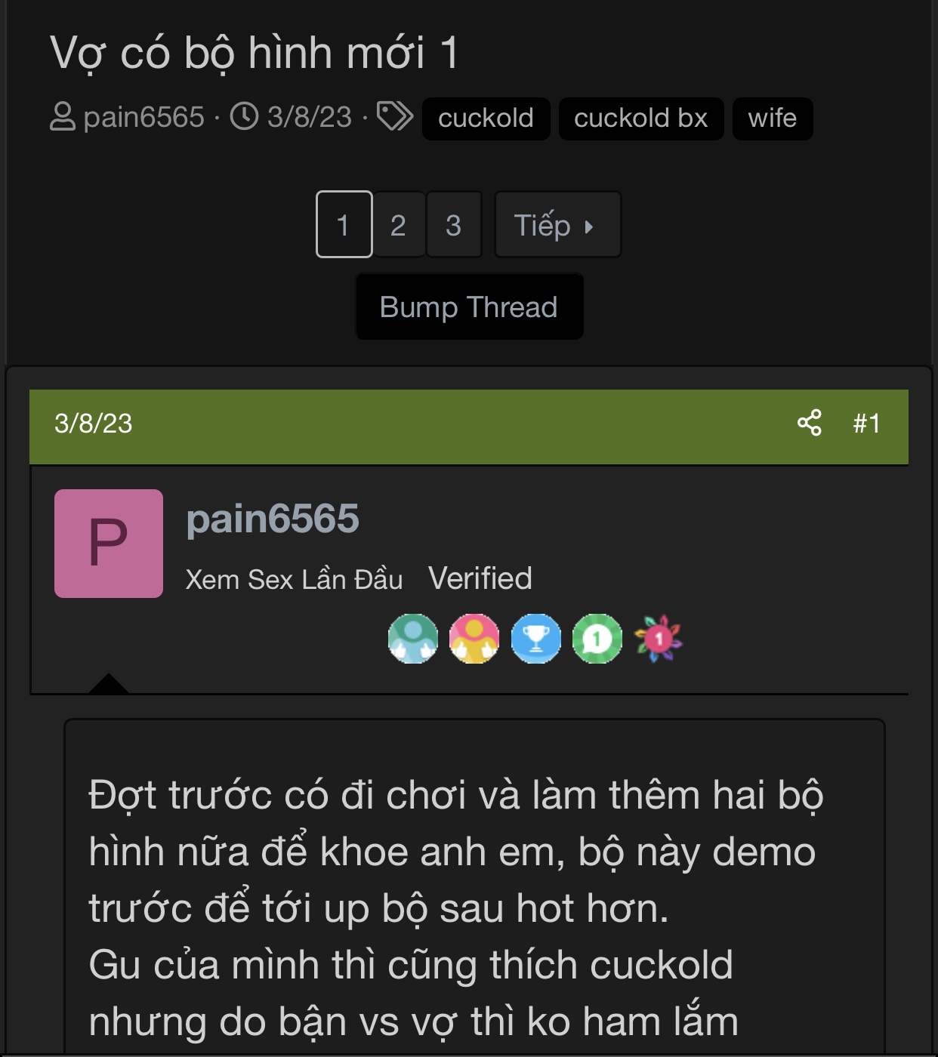Click the Bump Thread button
938x1057 pixels.
[x=469, y=307]
